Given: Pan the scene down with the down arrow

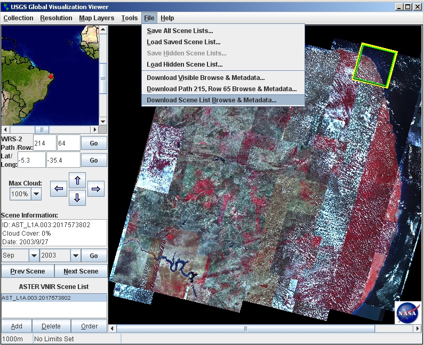Looking at the screenshot, I should point(77,198).
